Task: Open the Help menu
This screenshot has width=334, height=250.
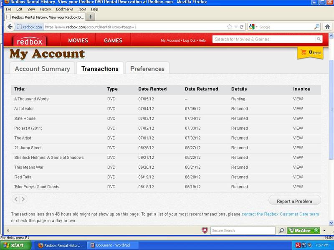Action: (x=94, y=9)
